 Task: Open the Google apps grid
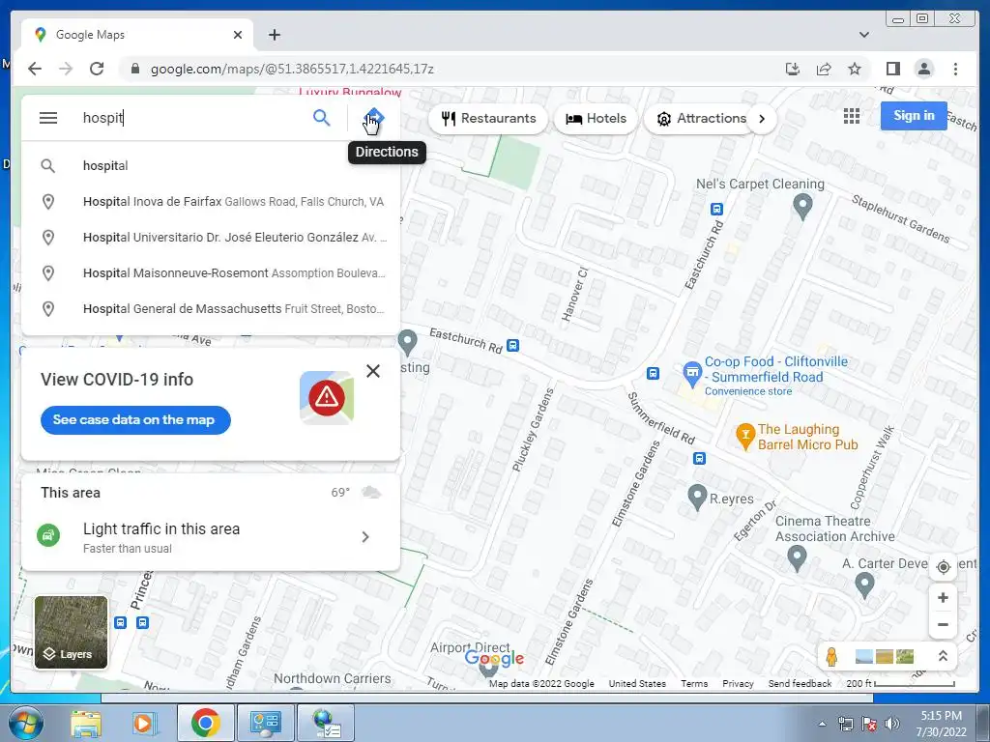coord(851,116)
